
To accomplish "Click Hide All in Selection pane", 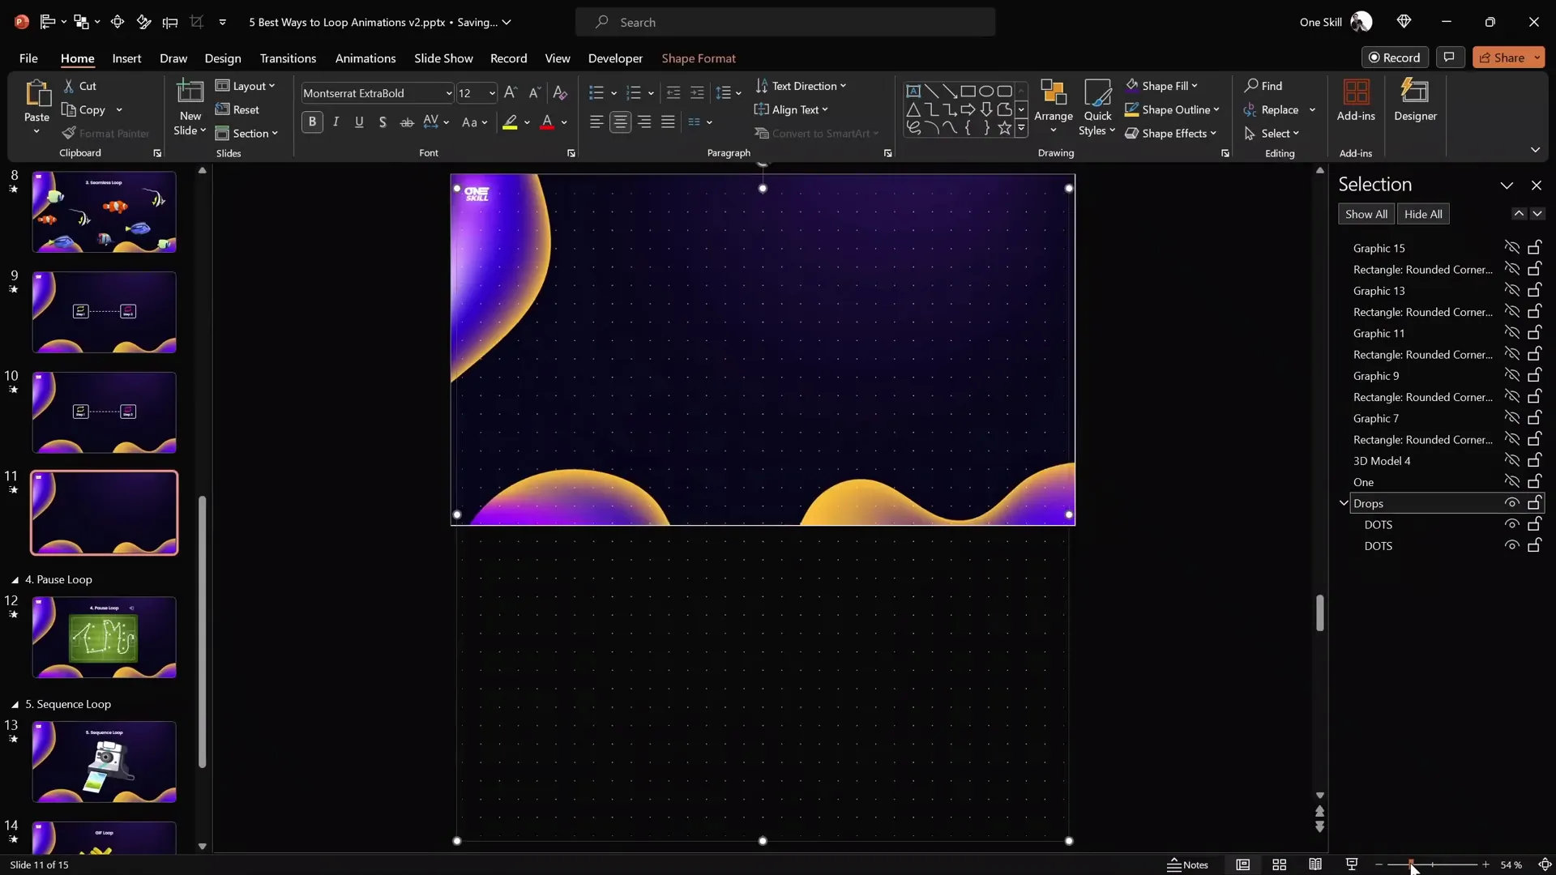I will coord(1423,214).
